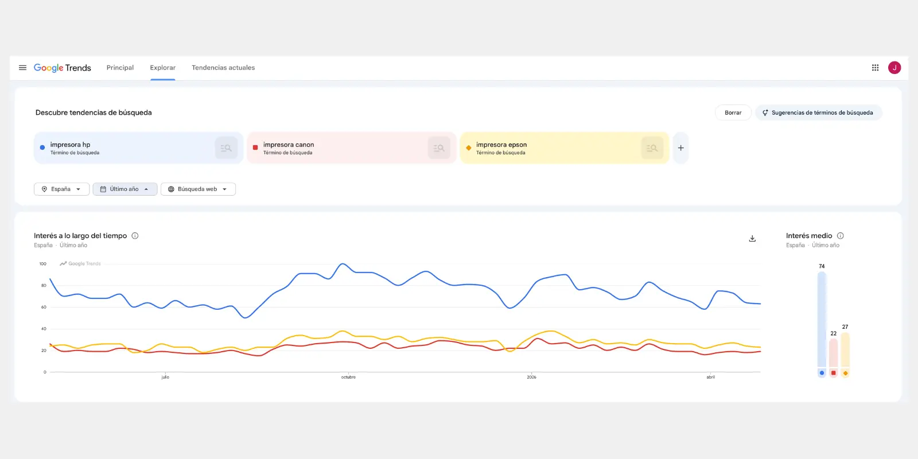Open the hamburger main menu
The image size is (918, 459).
(x=23, y=68)
